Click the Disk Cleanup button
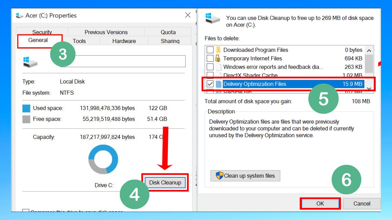392x220 pixels. [x=165, y=183]
